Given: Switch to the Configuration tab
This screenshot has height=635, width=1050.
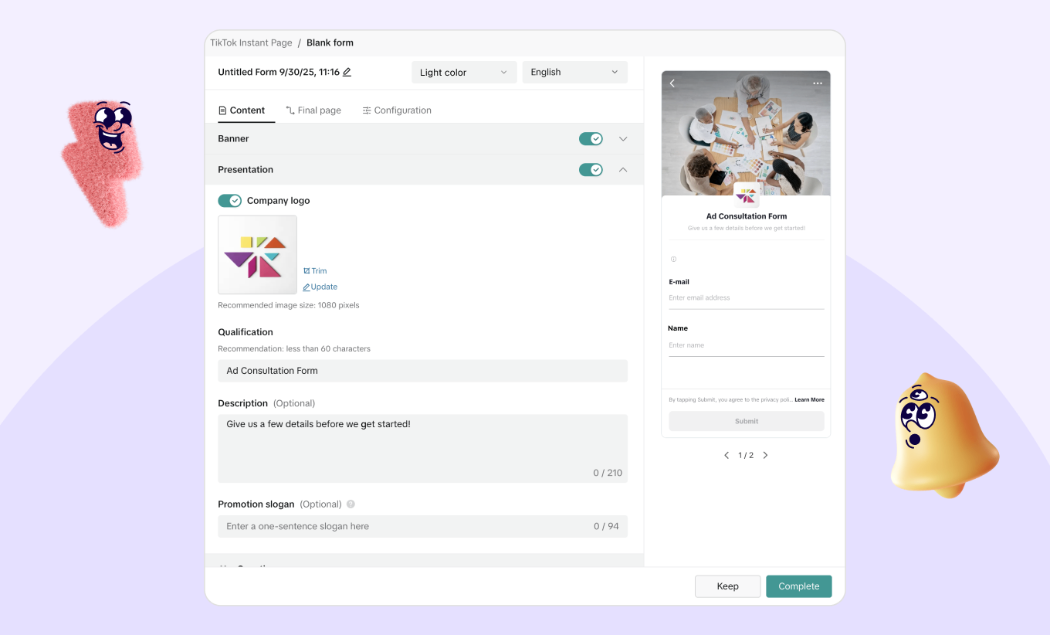Looking at the screenshot, I should (x=397, y=110).
